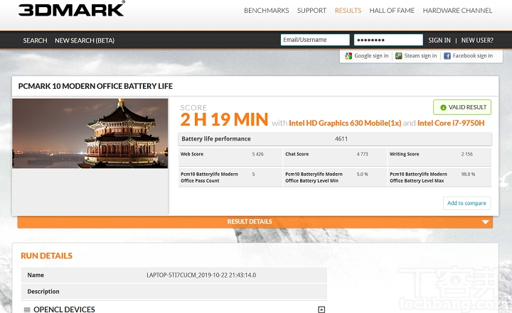512x313 pixels.
Task: Focus the password field
Action: coord(388,40)
